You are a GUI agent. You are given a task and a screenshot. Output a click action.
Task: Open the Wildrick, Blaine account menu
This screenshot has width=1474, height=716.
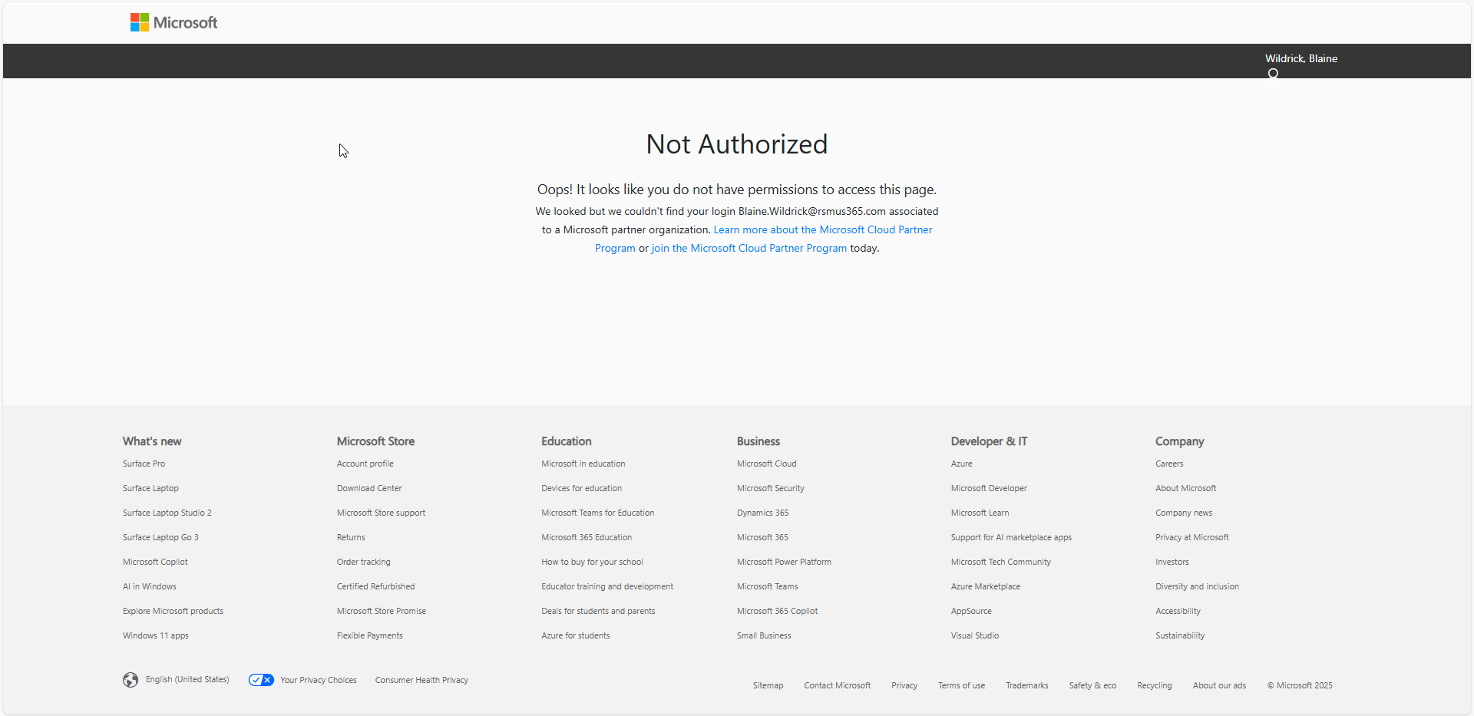pos(1300,58)
